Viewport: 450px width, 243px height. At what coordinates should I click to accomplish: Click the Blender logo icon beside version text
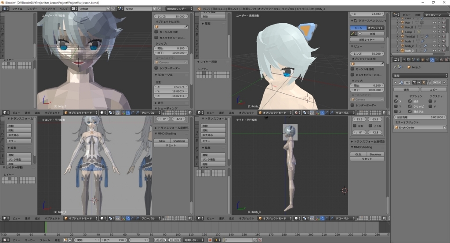(200, 9)
